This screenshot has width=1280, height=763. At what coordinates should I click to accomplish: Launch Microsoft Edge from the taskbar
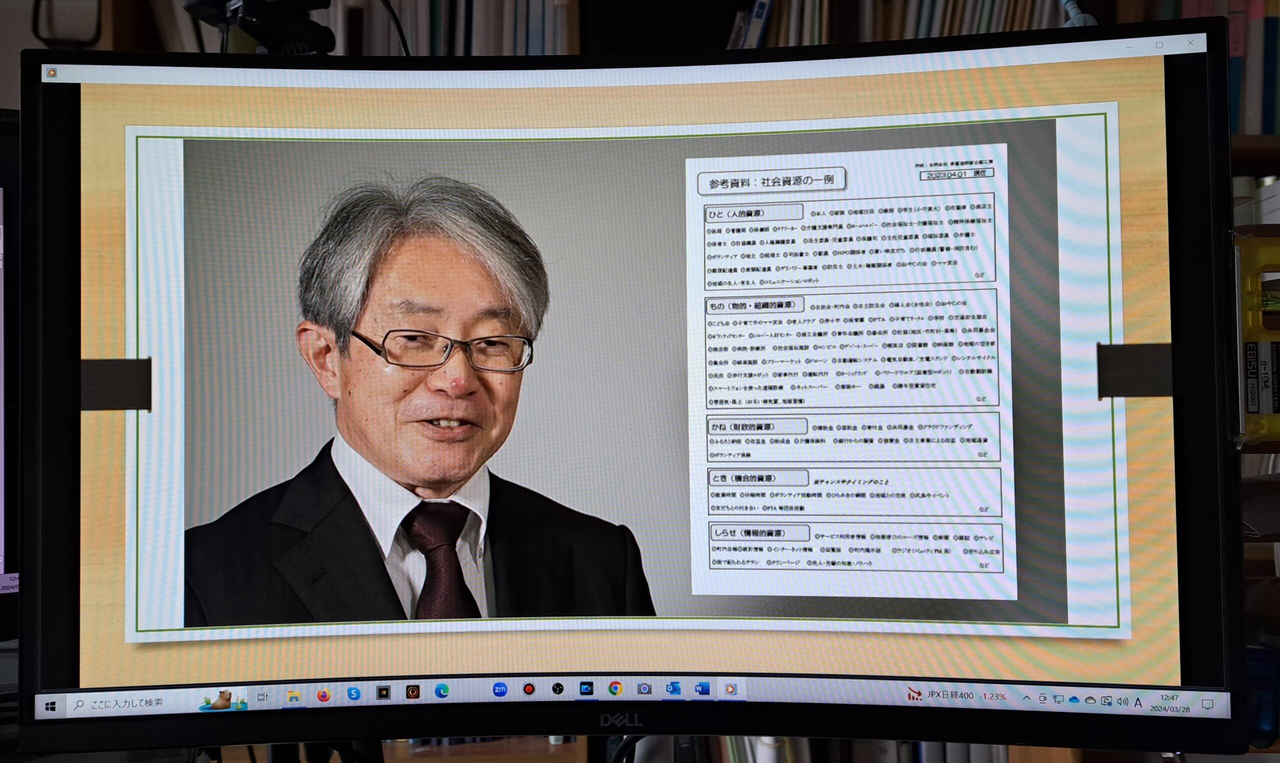442,692
